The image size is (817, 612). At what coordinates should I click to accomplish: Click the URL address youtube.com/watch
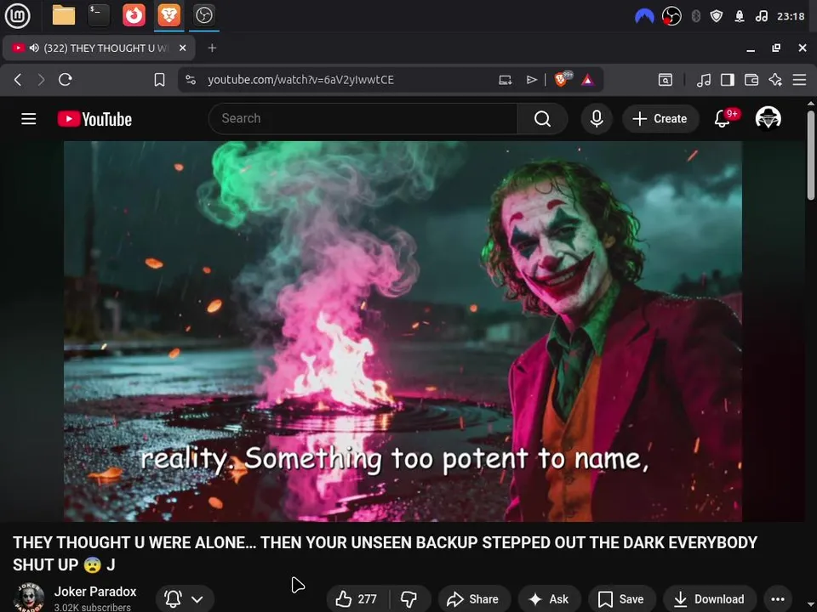[300, 80]
